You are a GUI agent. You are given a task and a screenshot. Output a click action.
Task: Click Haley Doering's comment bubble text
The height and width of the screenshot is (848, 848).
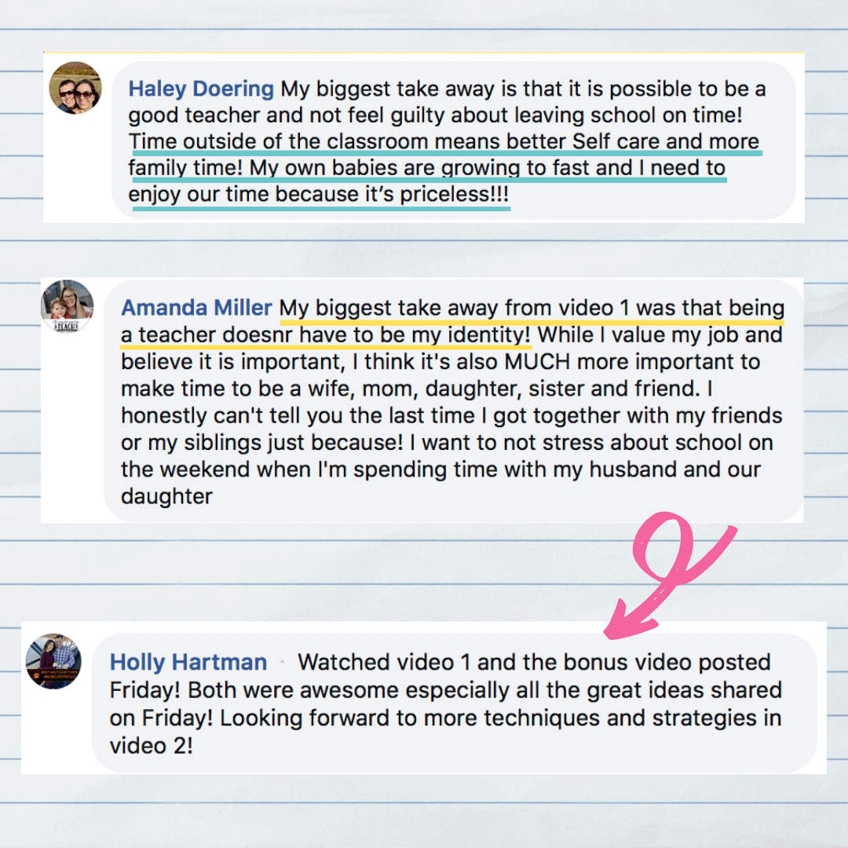click(x=453, y=141)
